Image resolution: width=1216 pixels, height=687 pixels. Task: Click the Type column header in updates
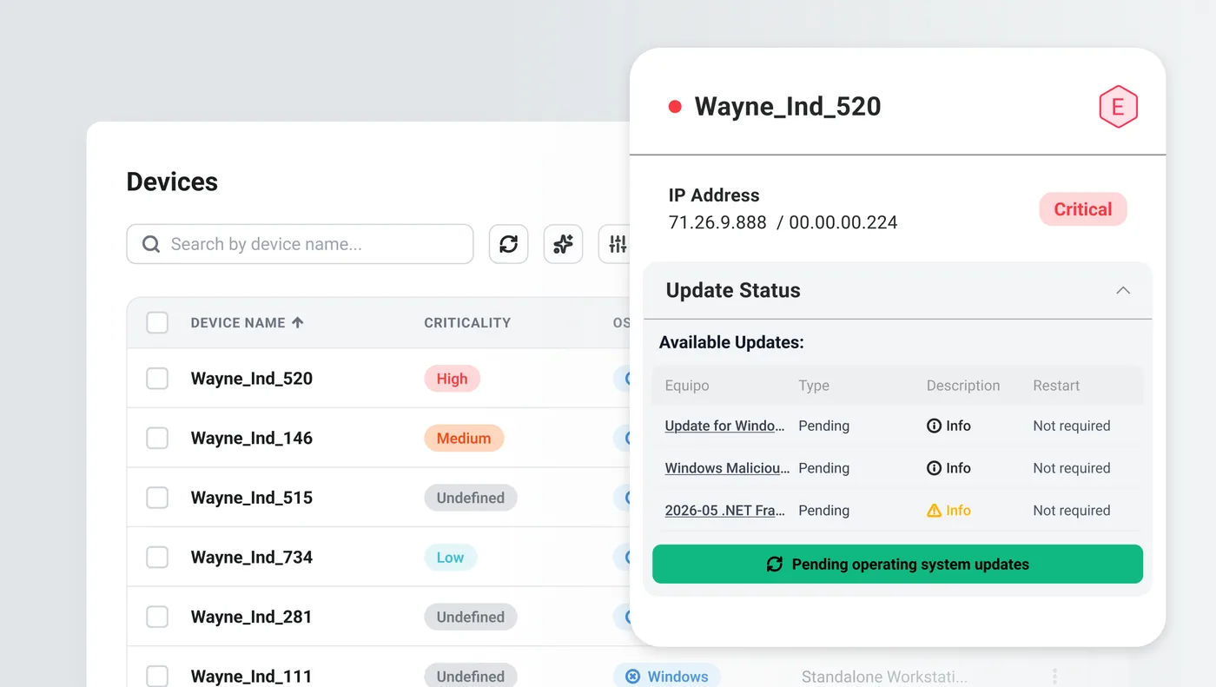[x=814, y=386]
